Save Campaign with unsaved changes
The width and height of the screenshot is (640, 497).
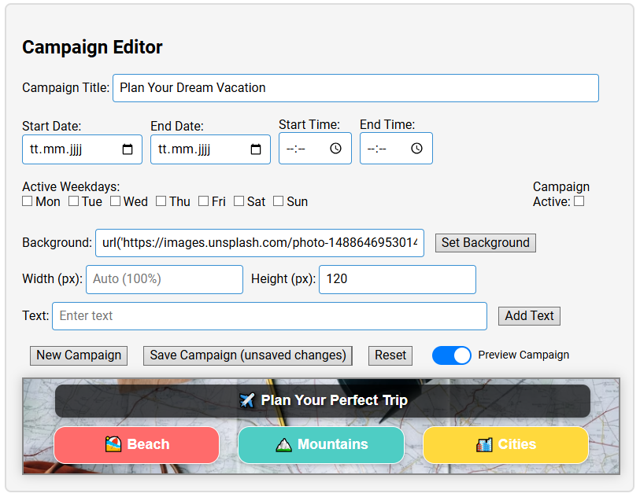(248, 355)
